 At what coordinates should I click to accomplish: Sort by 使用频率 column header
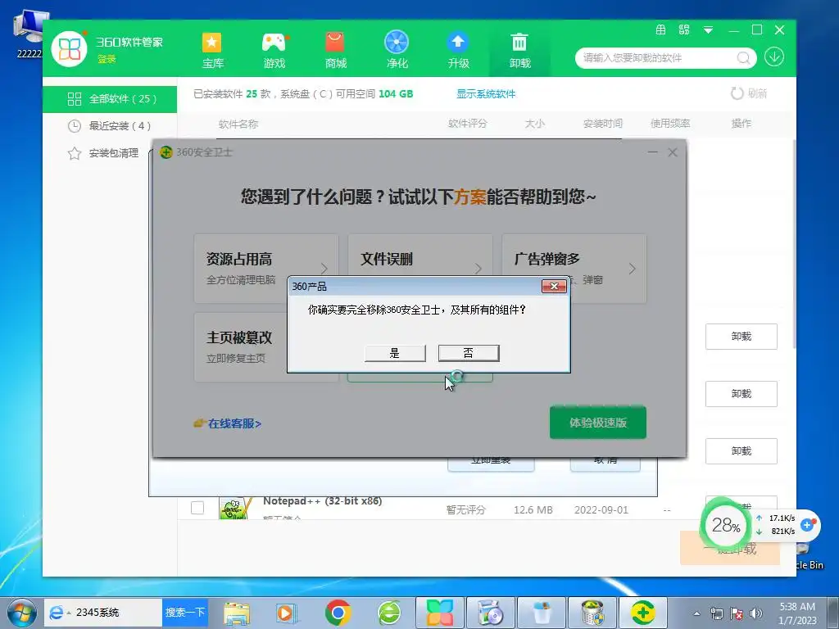670,124
